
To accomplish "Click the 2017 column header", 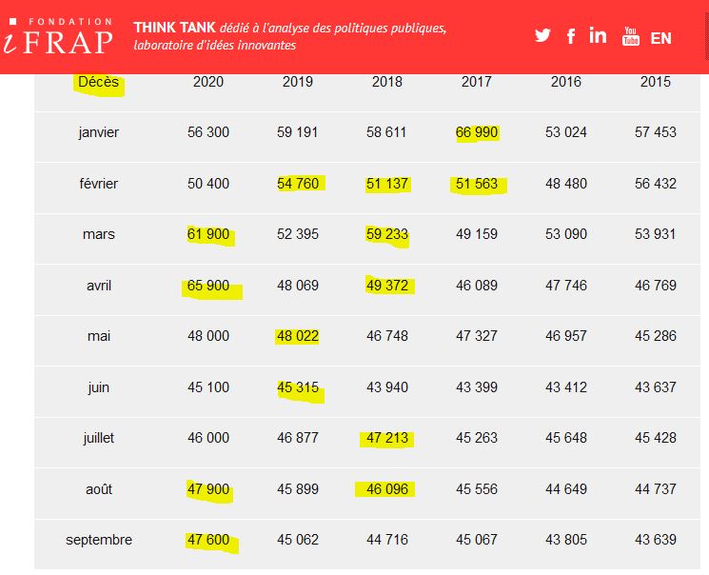I will (x=476, y=82).
